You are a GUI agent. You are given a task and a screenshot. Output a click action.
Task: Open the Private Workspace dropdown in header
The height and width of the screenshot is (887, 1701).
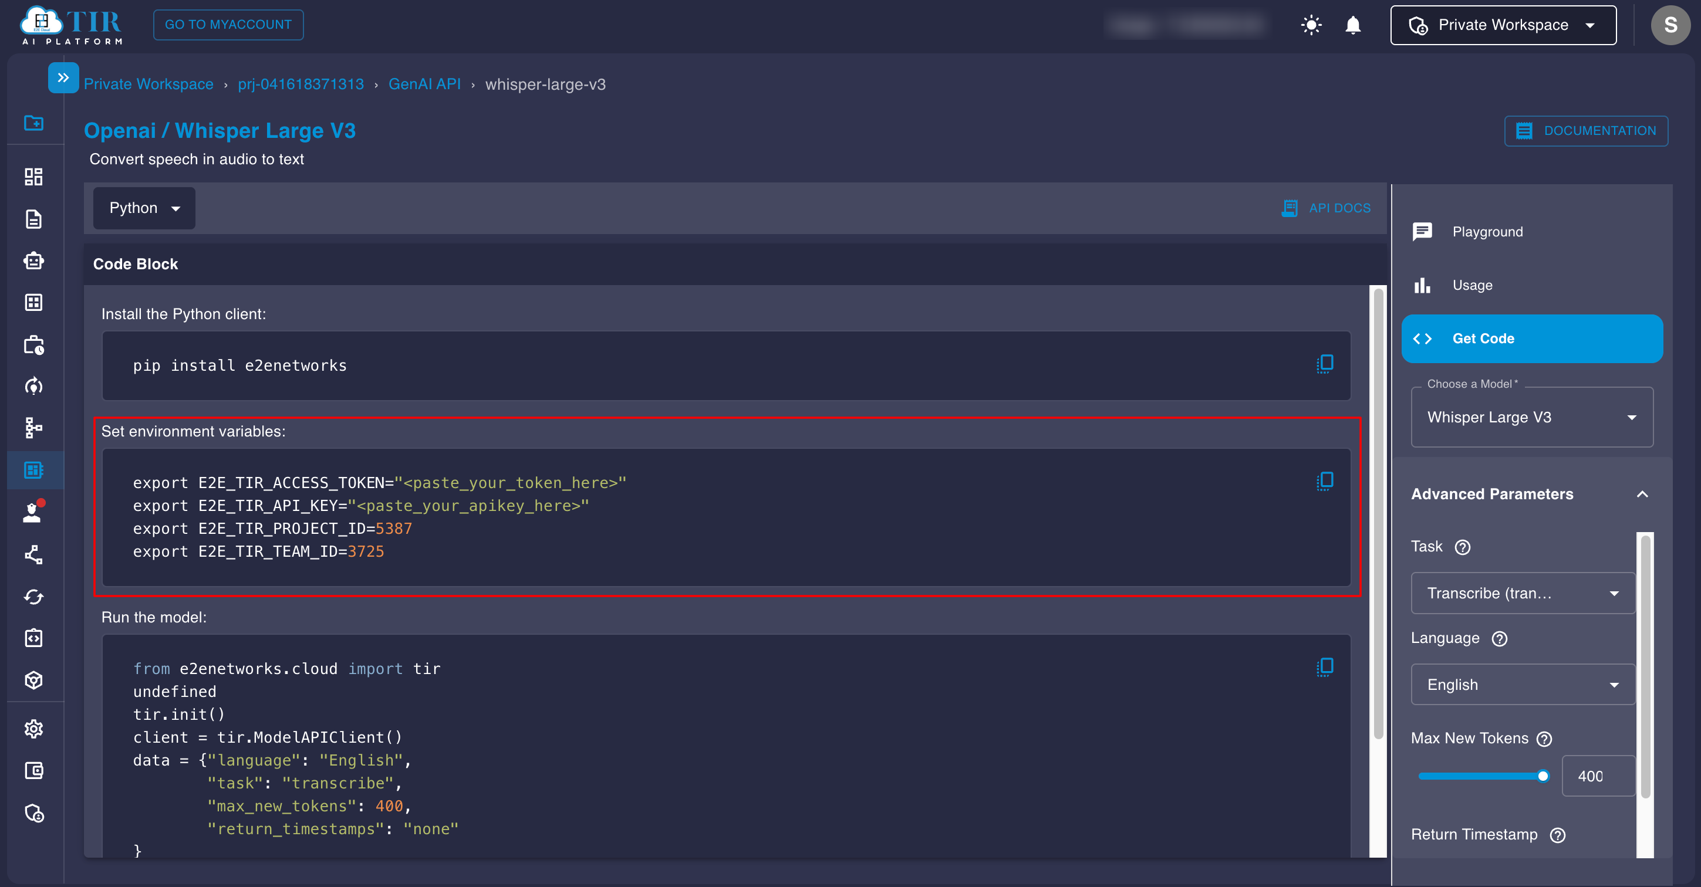pyautogui.click(x=1504, y=25)
